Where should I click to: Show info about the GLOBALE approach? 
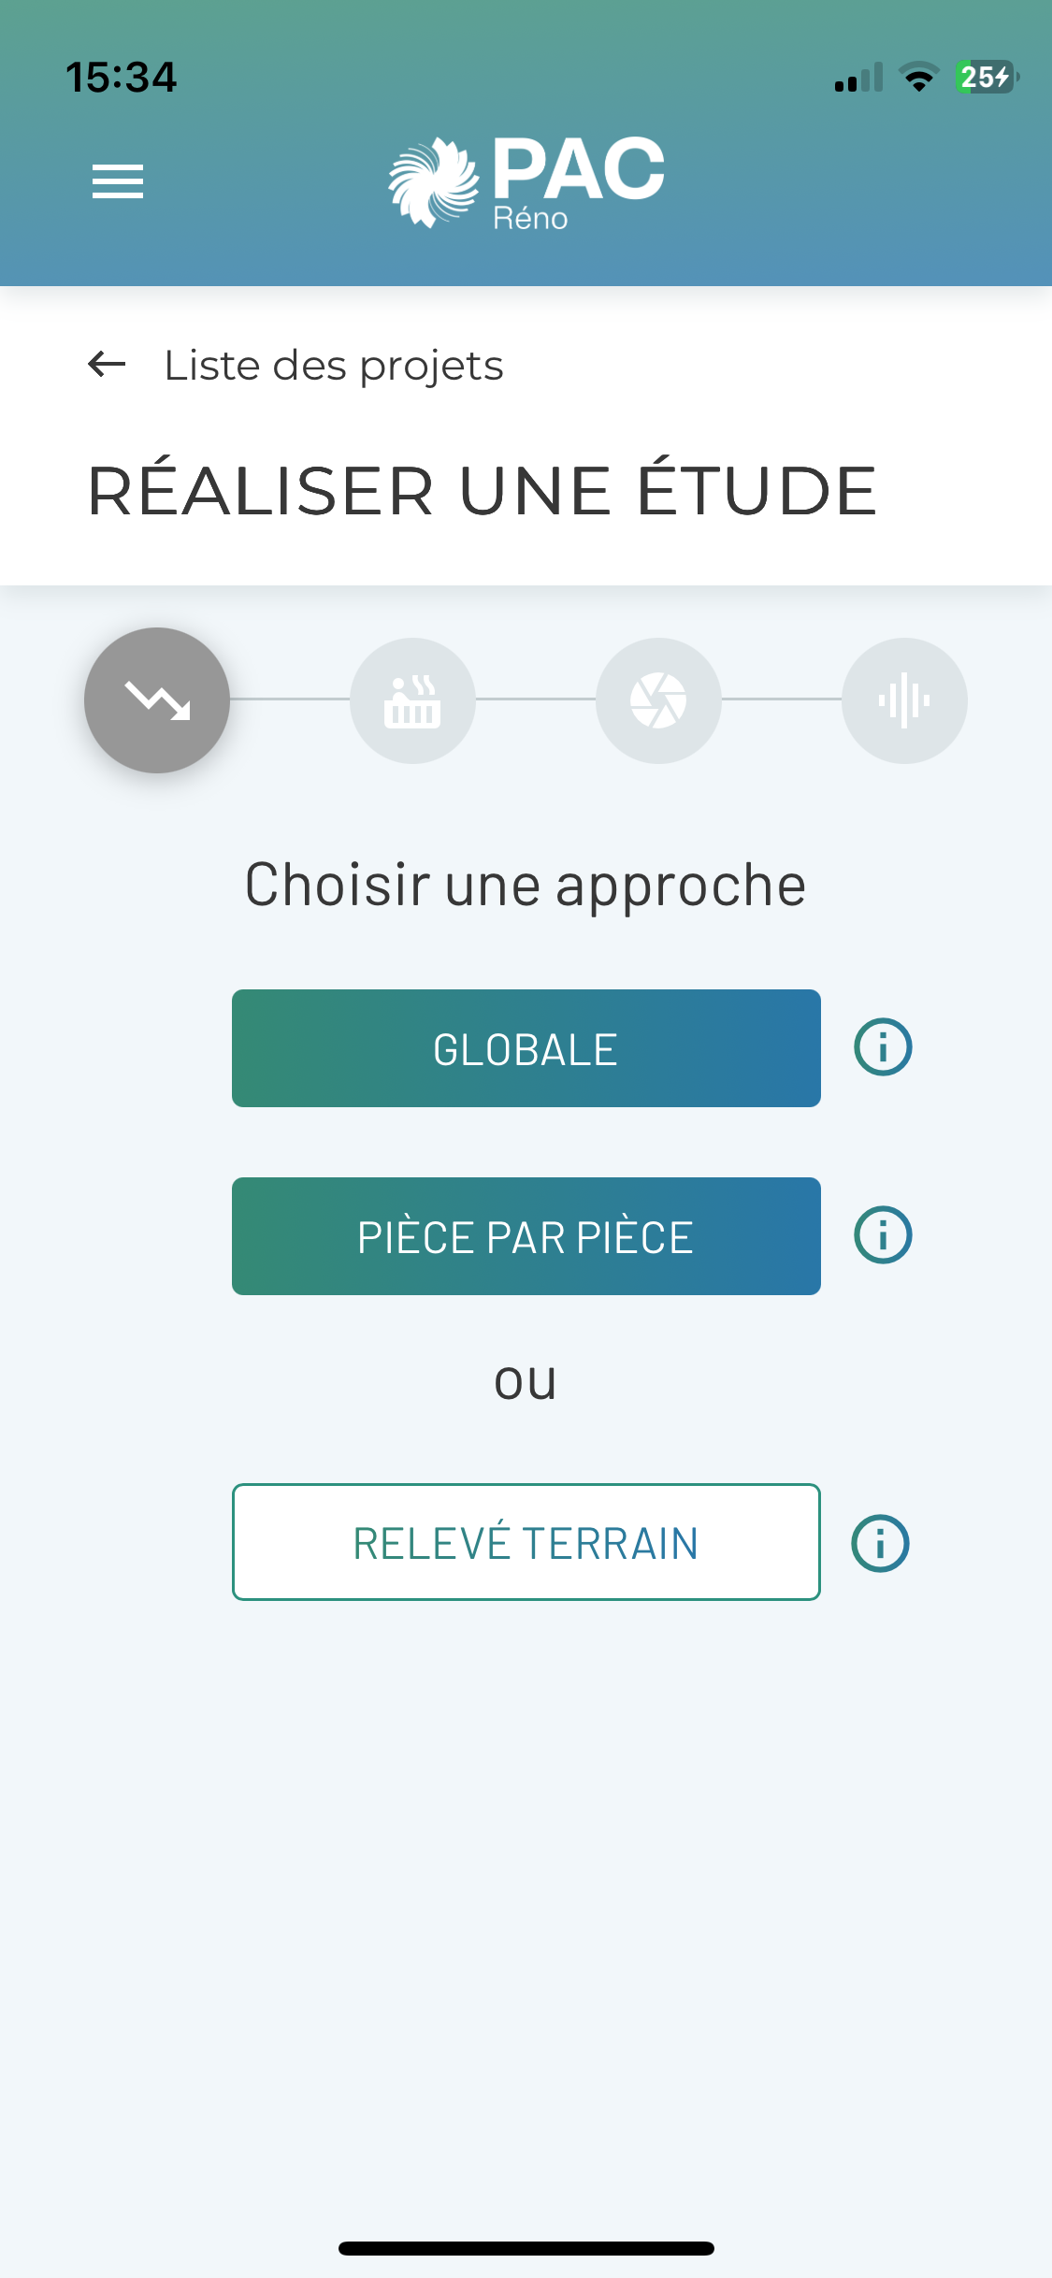[x=883, y=1046]
